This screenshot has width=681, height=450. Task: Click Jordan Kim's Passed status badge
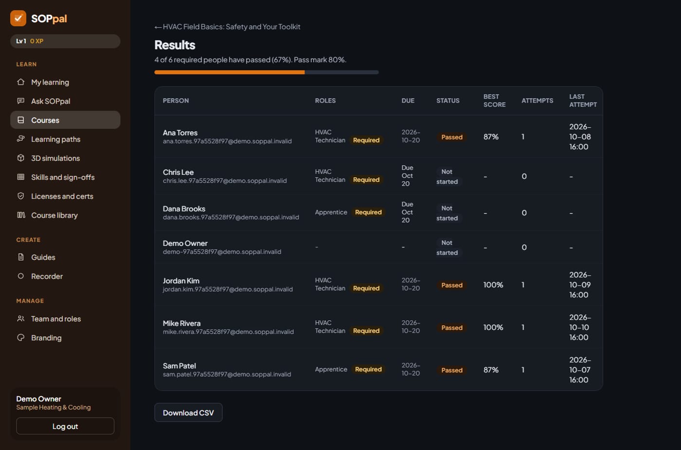tap(452, 285)
